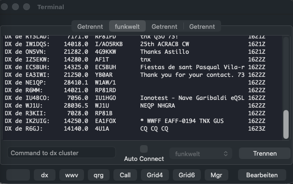
Task: Click the frequency 7028.0
Action: 78,113
